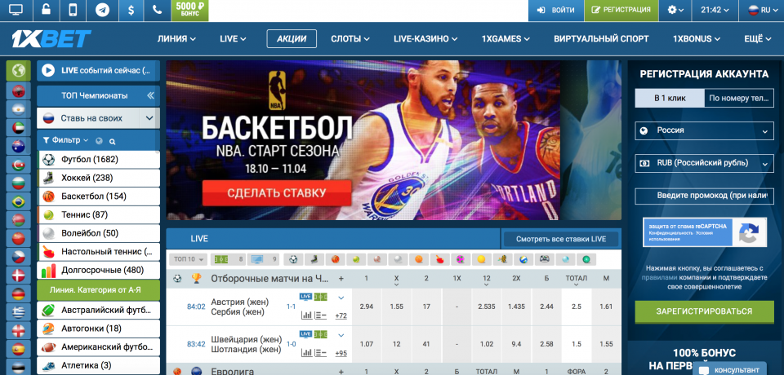
Task: Click the green globe icon in sidebar
Action: tap(17, 71)
